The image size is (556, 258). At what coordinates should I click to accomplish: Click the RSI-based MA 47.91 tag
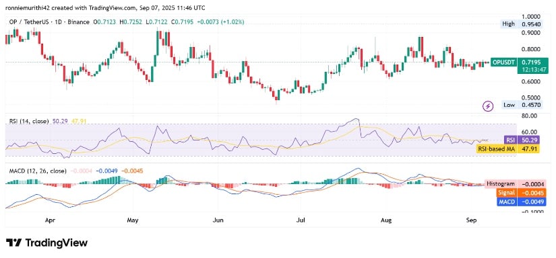click(x=507, y=148)
